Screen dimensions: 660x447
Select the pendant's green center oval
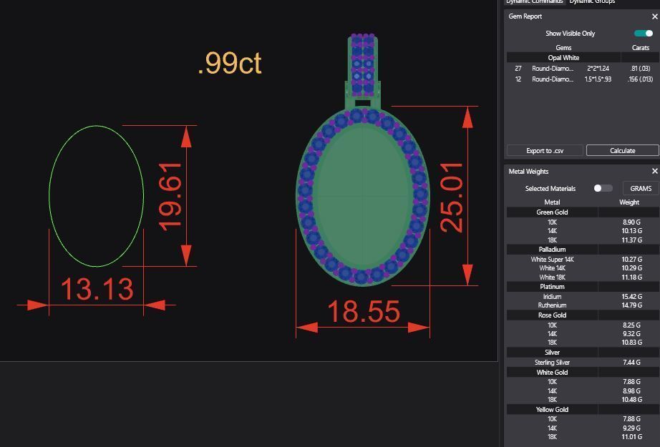tap(363, 197)
